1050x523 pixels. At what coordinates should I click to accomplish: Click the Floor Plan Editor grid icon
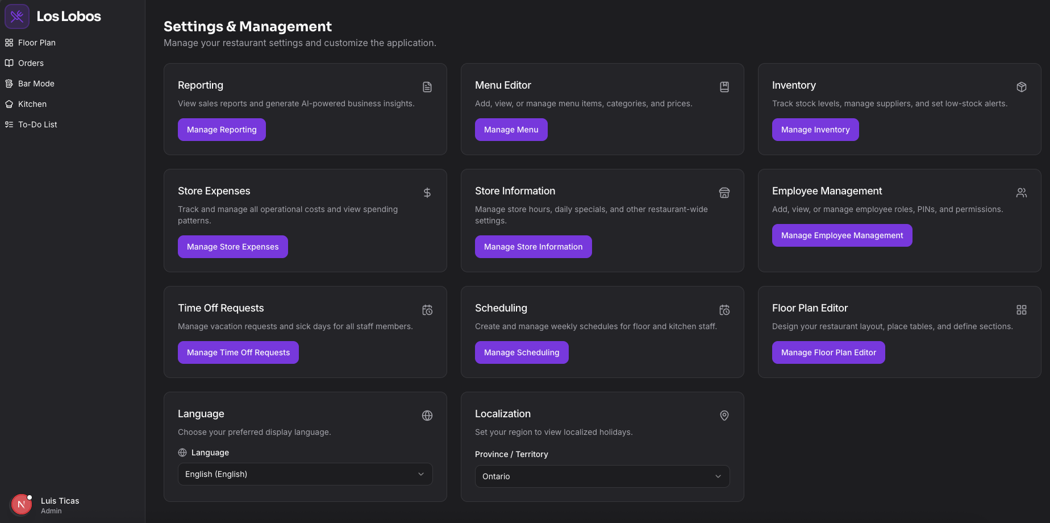(x=1022, y=310)
